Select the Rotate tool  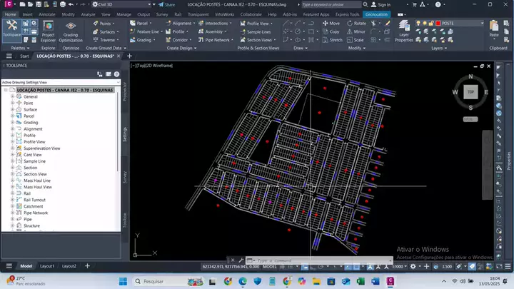click(x=356, y=24)
